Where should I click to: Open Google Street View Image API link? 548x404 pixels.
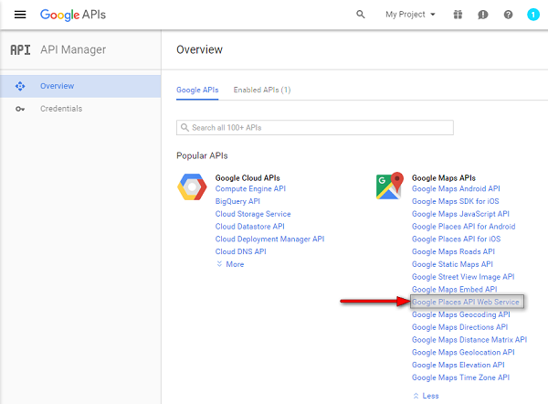pos(463,277)
